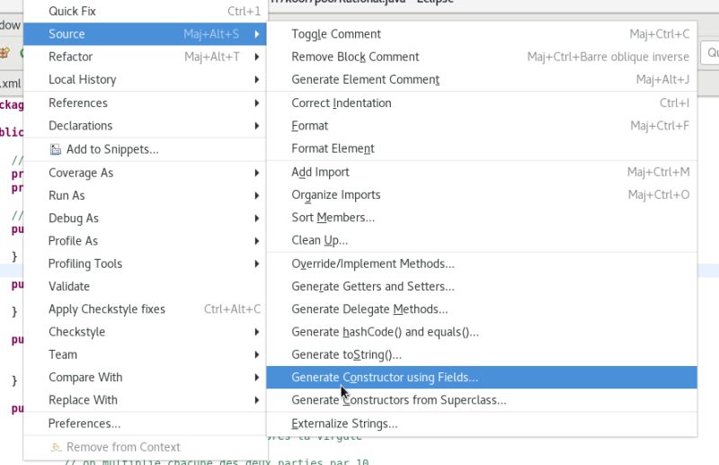Select Generate Constructors from Superclass...
Screen dimensions: 719x465
482,400
